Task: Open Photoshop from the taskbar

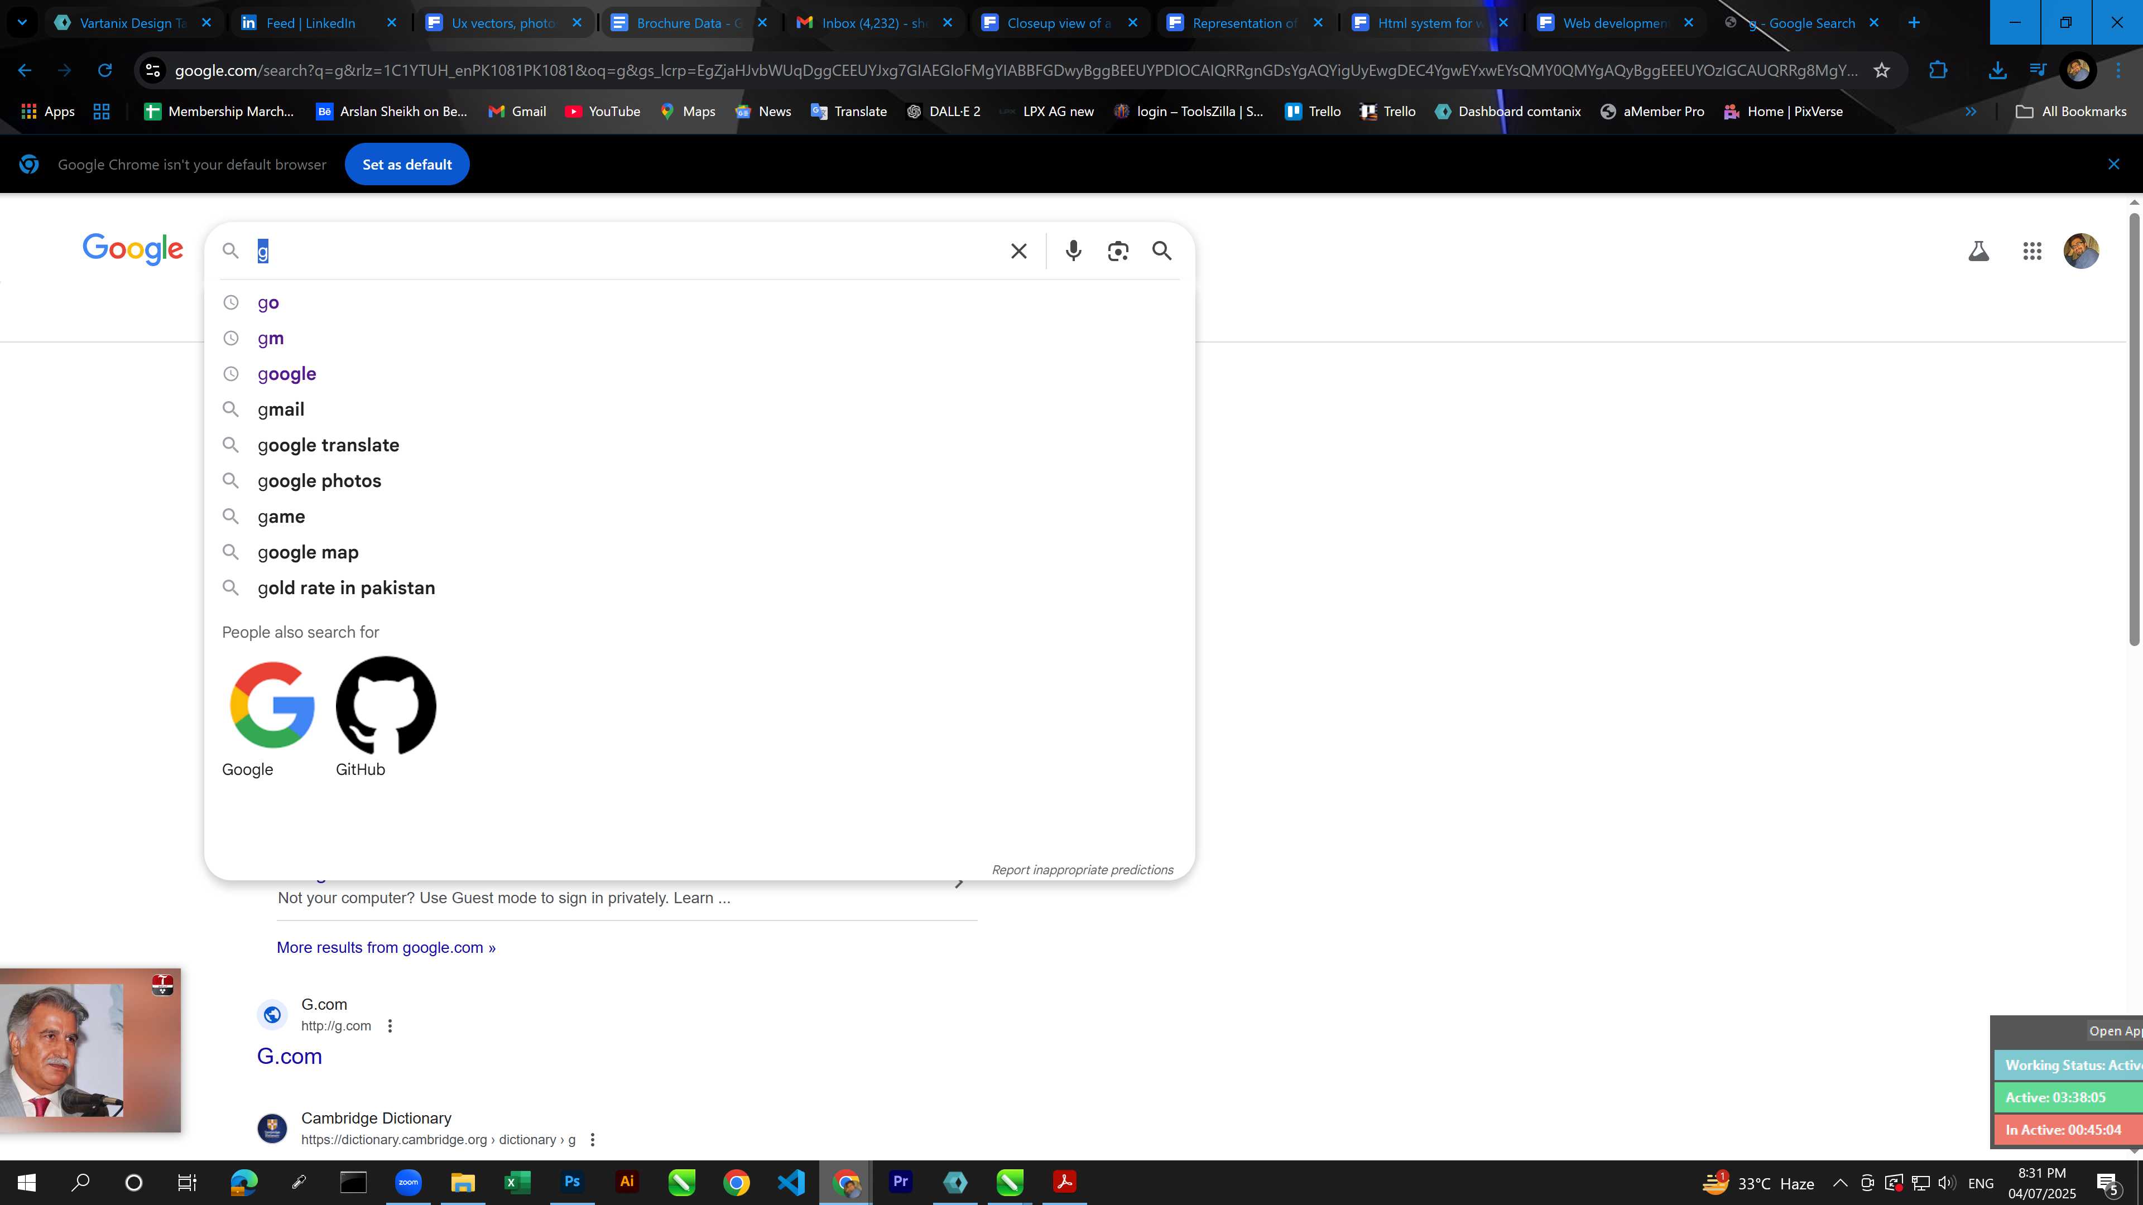Action: pos(571,1182)
